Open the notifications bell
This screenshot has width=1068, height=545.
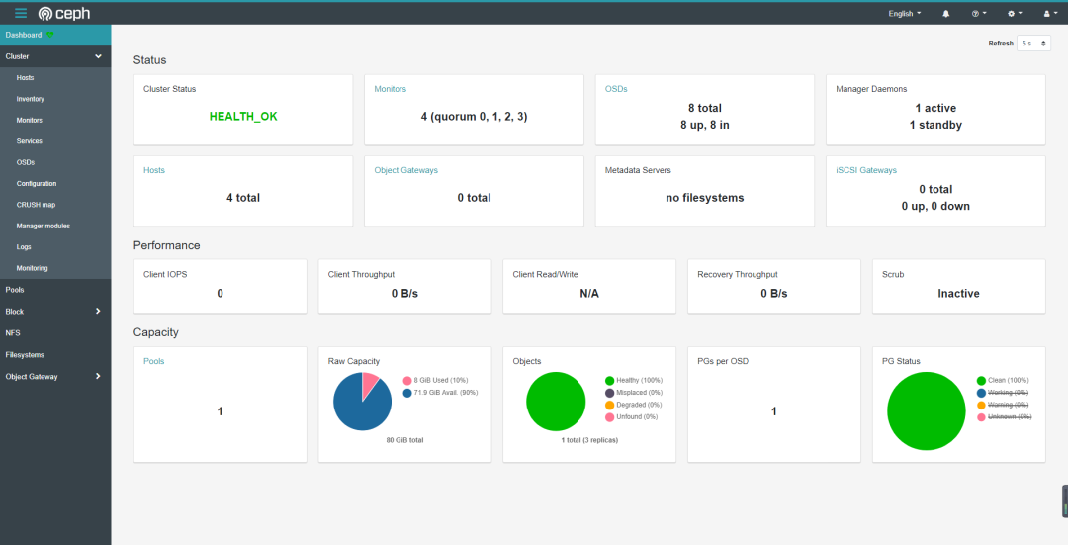[946, 14]
